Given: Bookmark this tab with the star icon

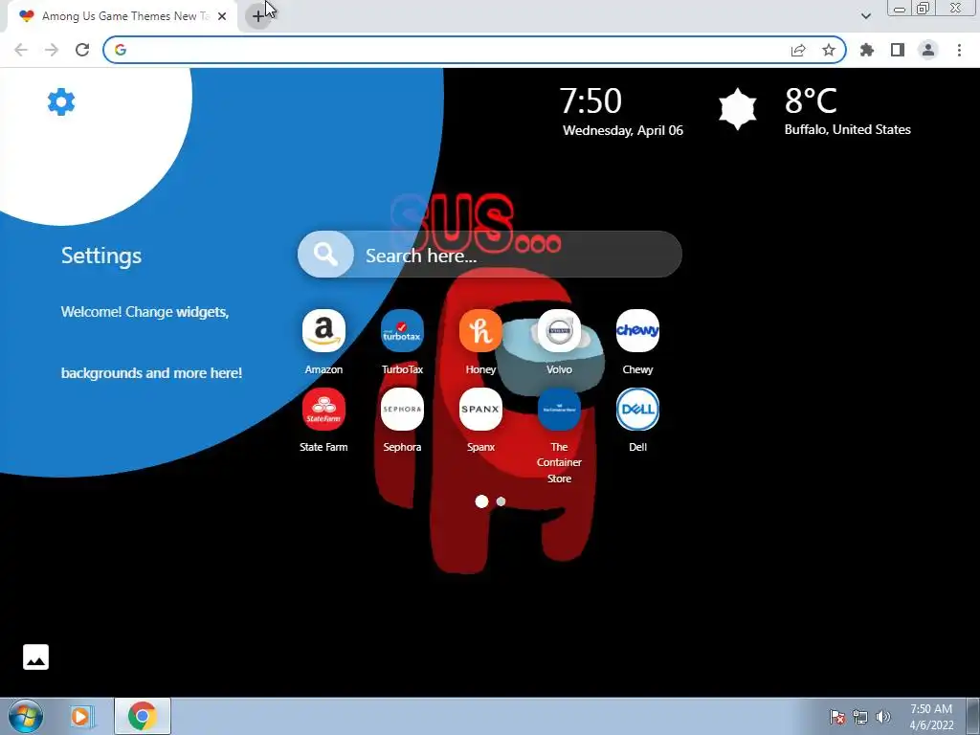Looking at the screenshot, I should click(x=829, y=50).
